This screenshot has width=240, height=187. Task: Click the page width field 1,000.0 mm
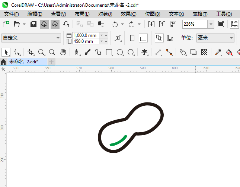tap(86, 35)
